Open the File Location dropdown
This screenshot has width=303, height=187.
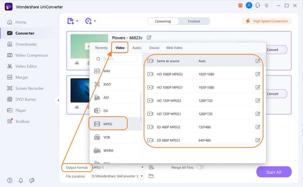click(x=117, y=176)
